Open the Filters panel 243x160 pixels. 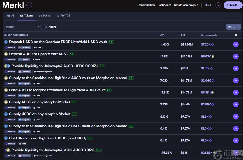tap(50, 27)
